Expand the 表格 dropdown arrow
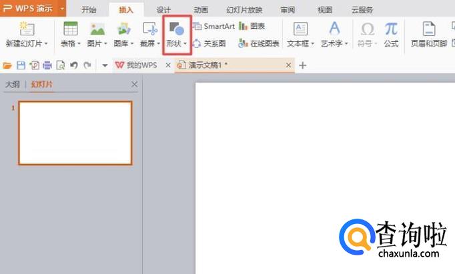This screenshot has height=274, width=455. 79,44
